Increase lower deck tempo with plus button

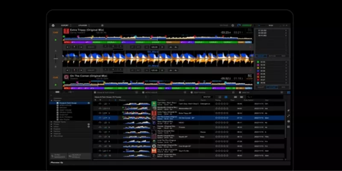pos(162,70)
